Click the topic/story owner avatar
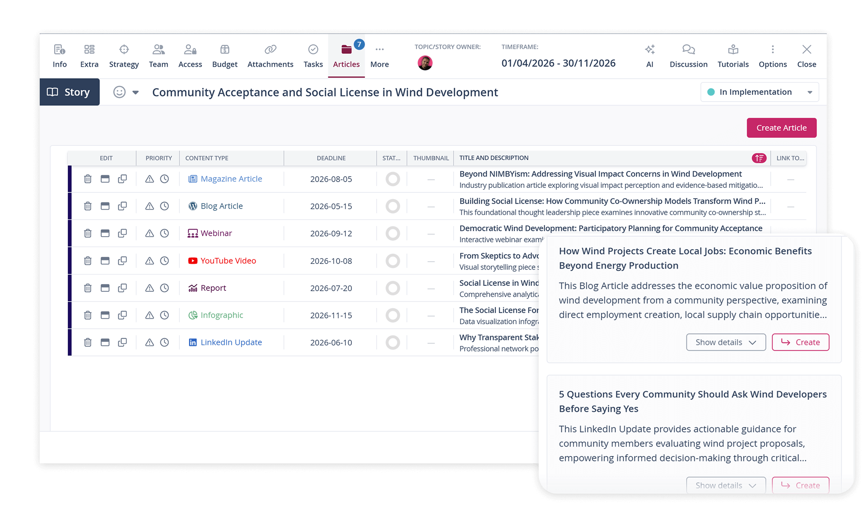This screenshot has height=527, width=867. pos(425,63)
